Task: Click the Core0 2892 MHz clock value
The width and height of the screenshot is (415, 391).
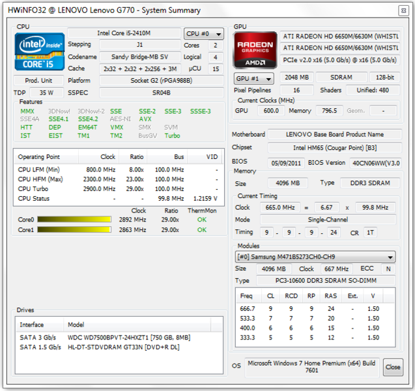Action: pos(132,220)
